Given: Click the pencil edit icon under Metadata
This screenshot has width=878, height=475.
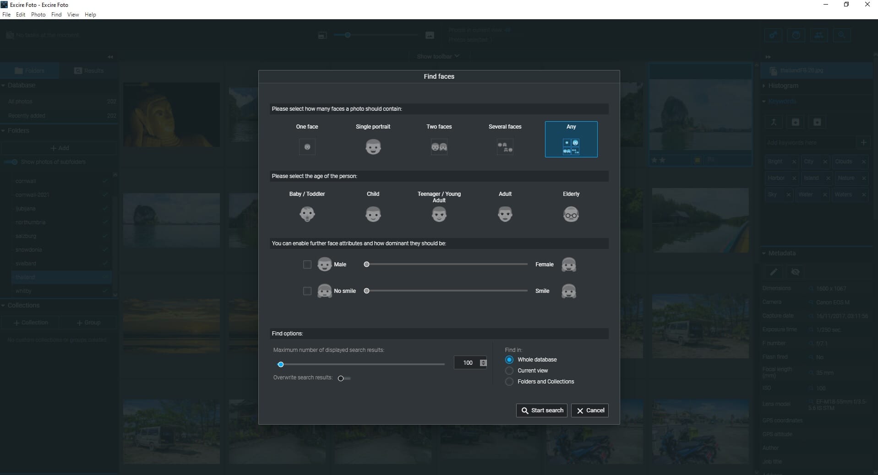Looking at the screenshot, I should pos(774,272).
